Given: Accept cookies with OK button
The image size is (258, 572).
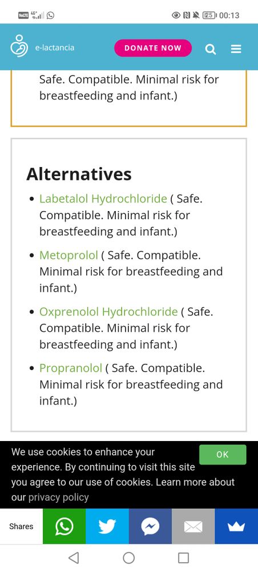Looking at the screenshot, I should (223, 455).
